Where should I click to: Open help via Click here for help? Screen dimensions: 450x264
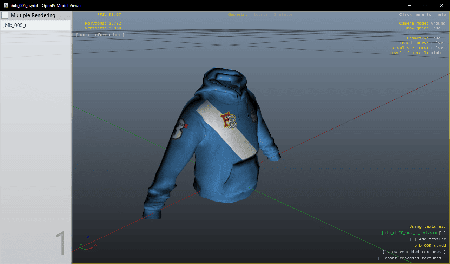[422, 14]
